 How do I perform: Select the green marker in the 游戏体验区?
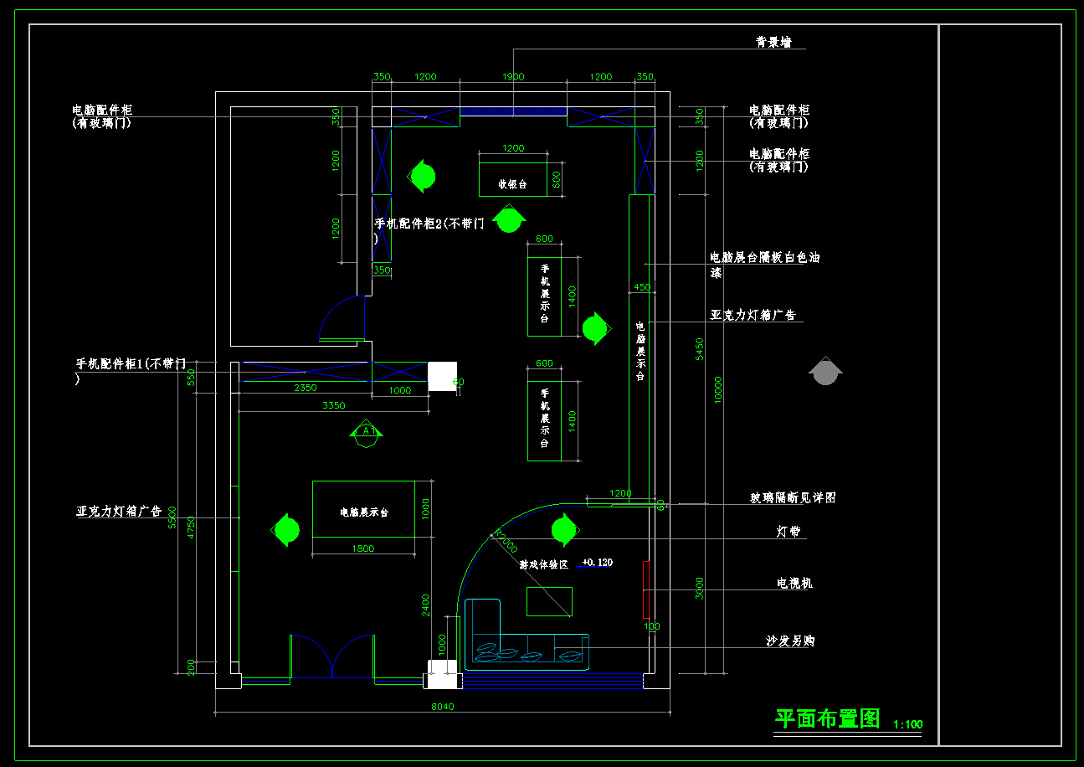pos(563,530)
